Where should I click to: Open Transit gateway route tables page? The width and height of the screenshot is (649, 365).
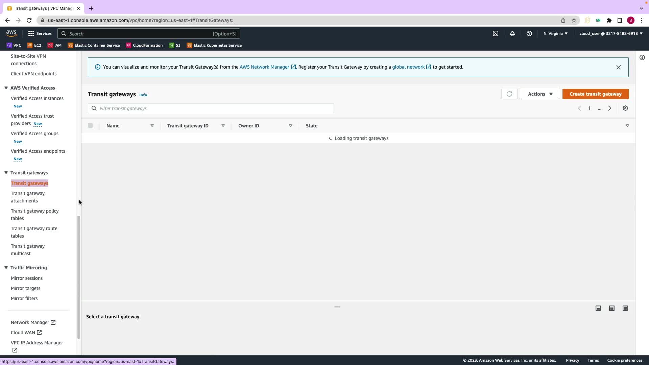coord(34,232)
